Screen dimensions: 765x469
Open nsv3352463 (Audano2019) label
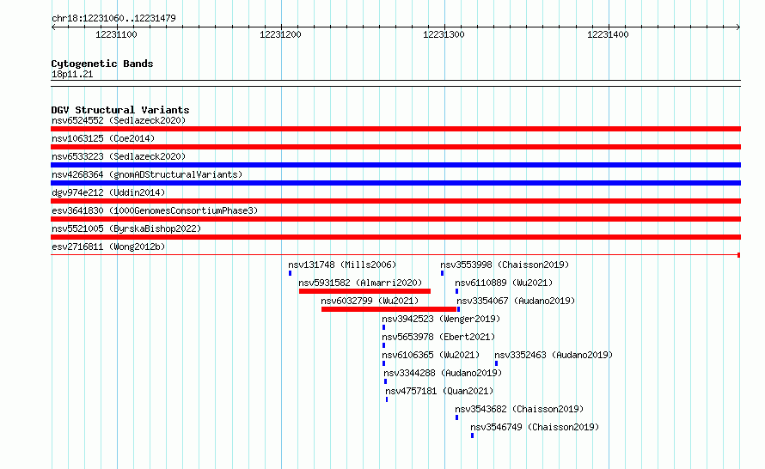point(554,355)
